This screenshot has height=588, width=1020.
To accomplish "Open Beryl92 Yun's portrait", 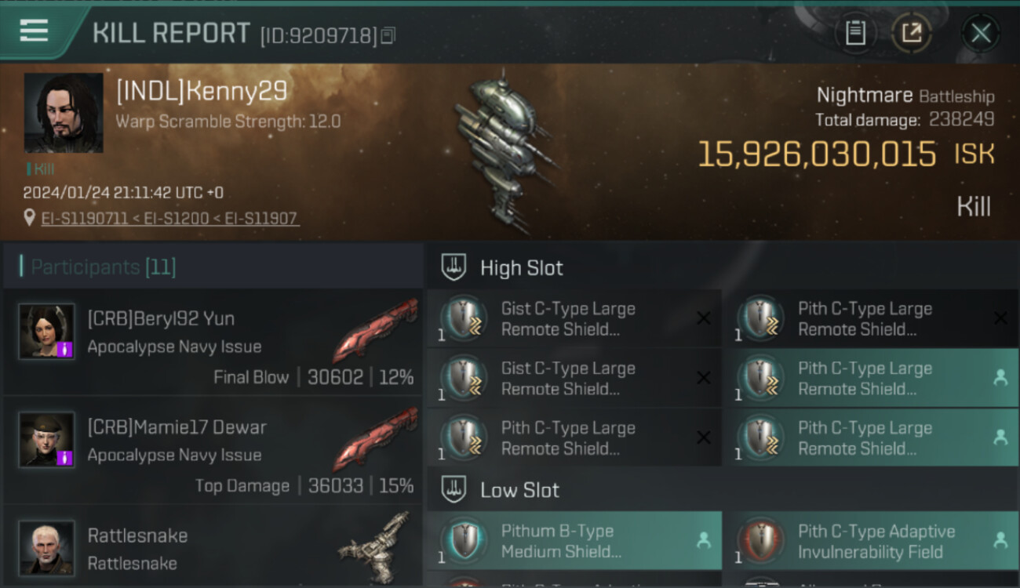I will (x=47, y=331).
